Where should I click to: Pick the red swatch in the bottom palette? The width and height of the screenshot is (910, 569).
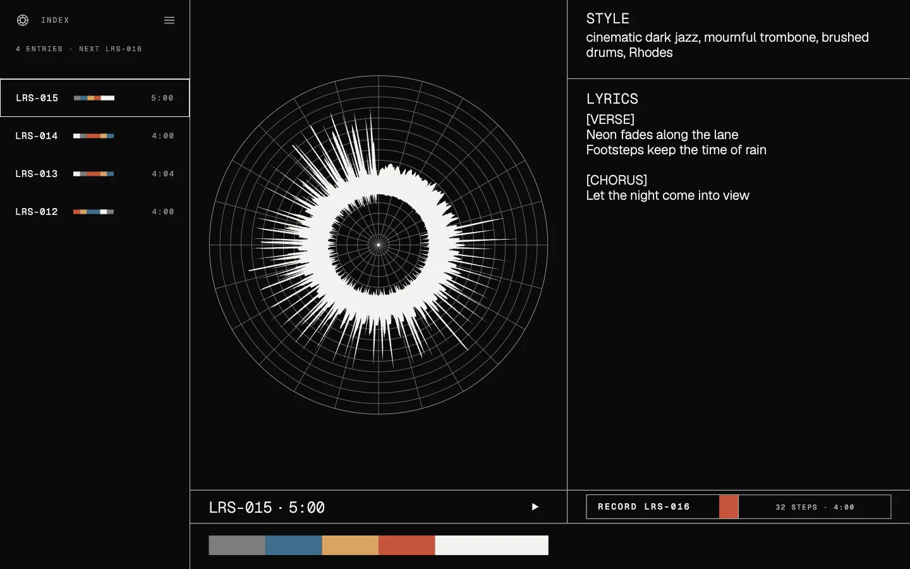[x=407, y=545]
